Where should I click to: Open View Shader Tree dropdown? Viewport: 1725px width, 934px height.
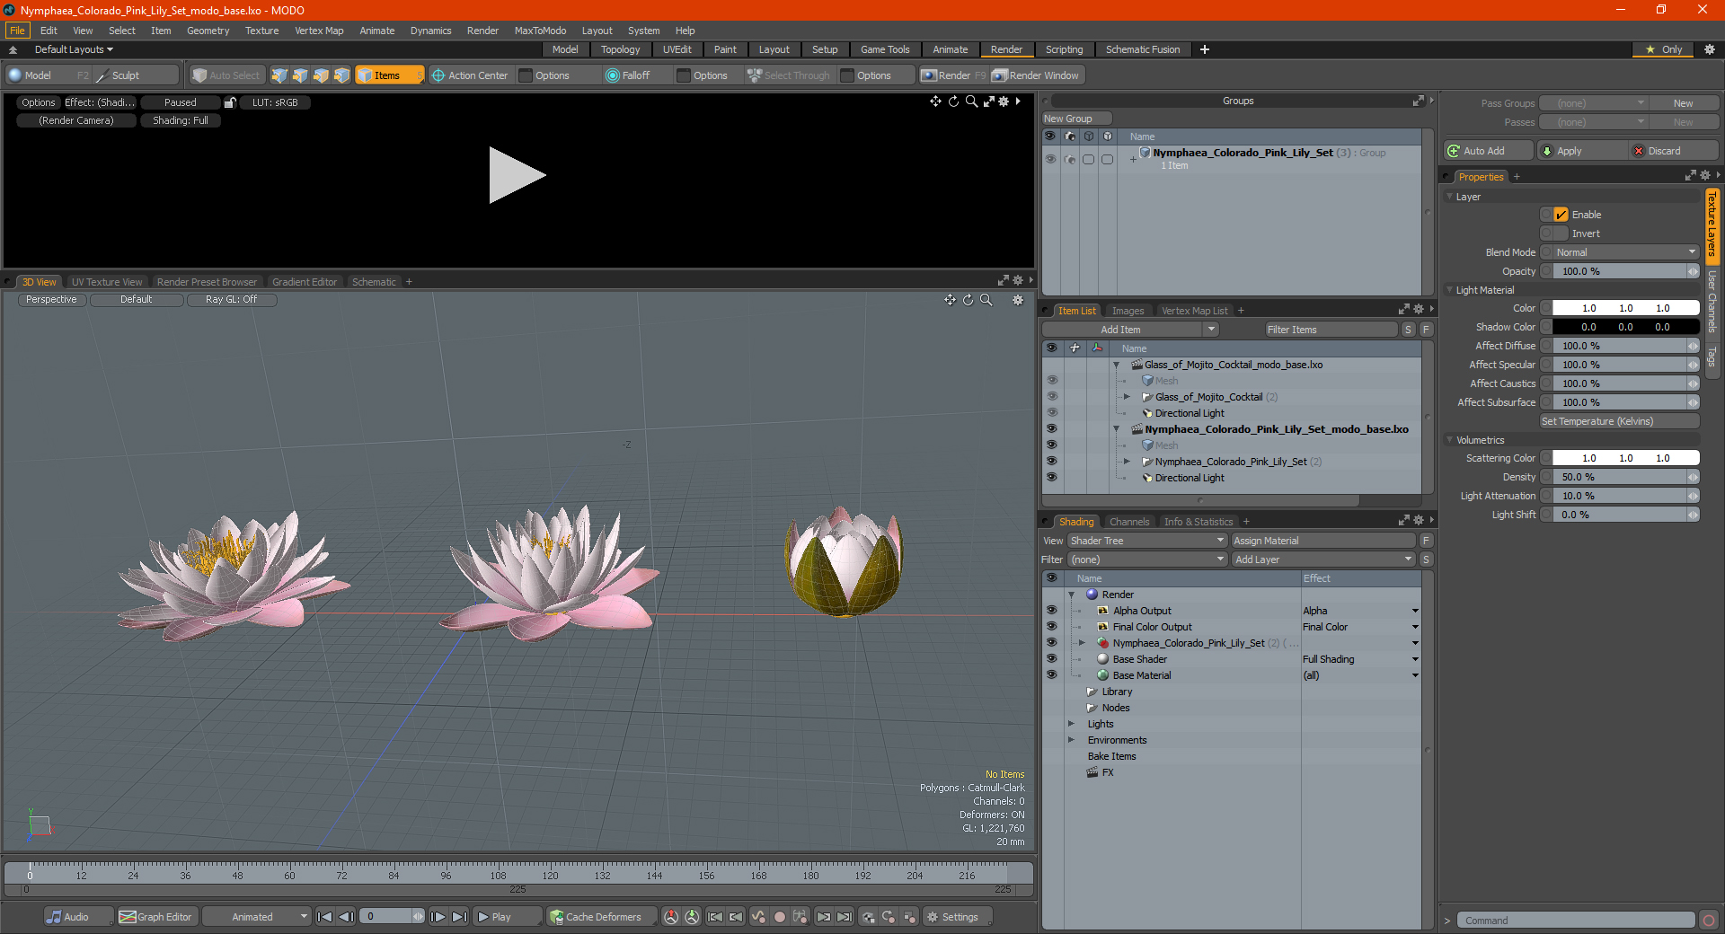click(x=1147, y=541)
